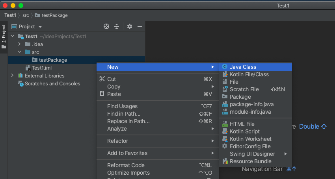Click the Double shift hint text

pos(313,126)
